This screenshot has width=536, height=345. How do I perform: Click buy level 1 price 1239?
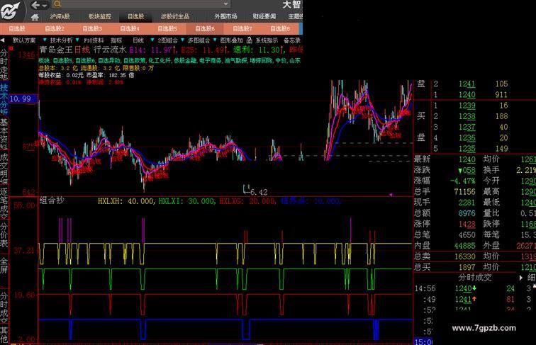coord(467,106)
